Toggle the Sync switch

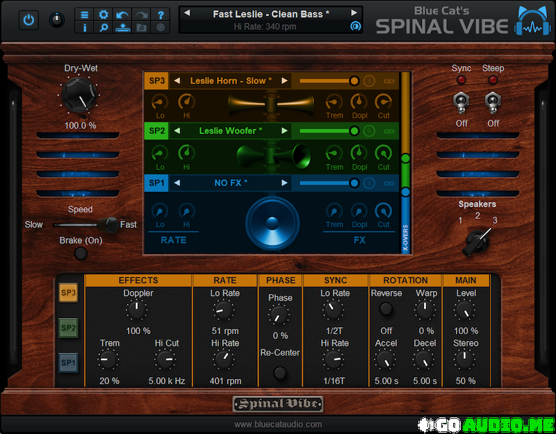point(461,102)
